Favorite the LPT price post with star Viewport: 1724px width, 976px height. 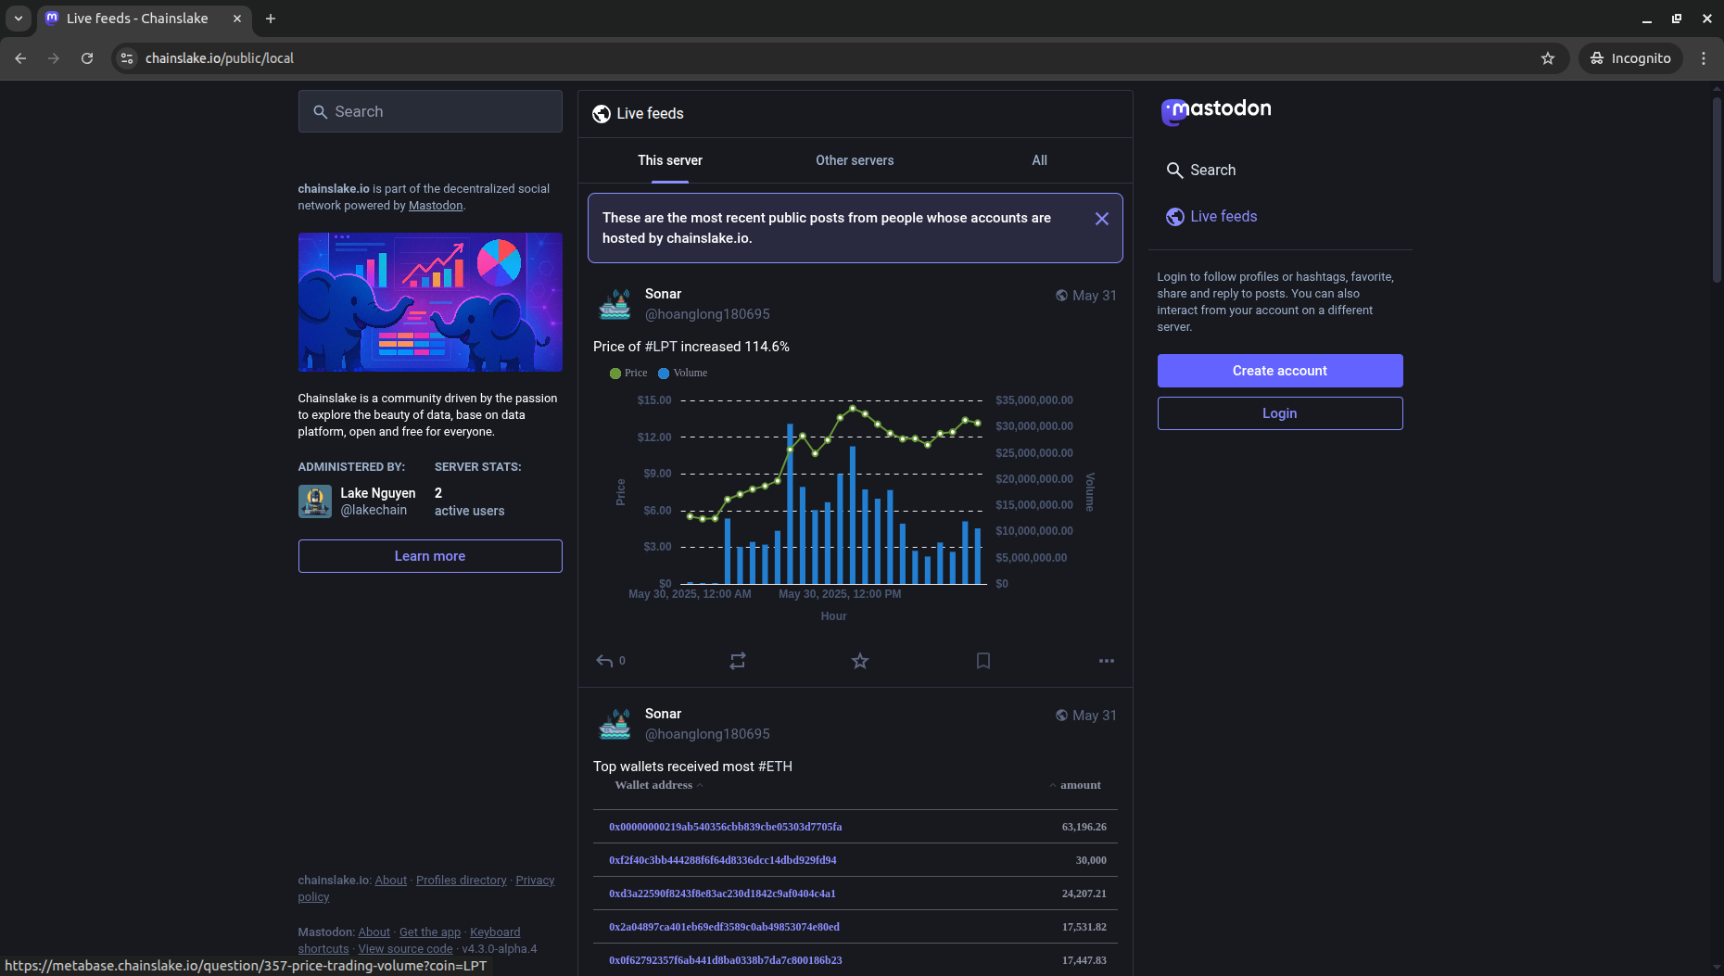click(x=860, y=661)
